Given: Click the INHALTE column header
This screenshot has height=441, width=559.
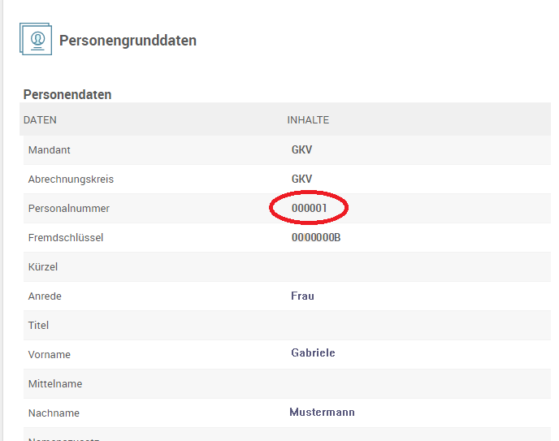Looking at the screenshot, I should pos(308,120).
